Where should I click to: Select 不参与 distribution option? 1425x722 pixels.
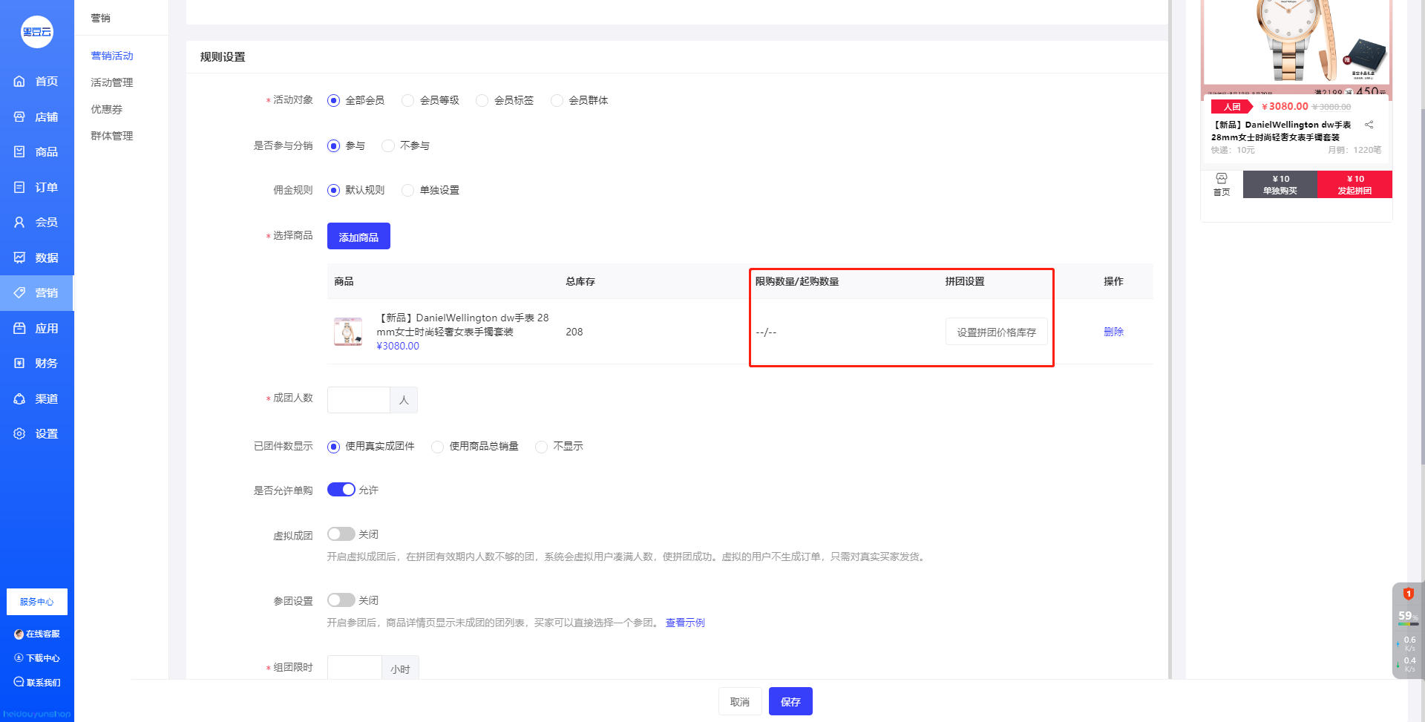406,145
